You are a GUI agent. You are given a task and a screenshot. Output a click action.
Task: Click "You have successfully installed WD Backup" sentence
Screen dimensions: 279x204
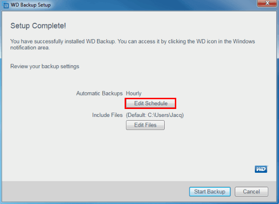click(x=65, y=41)
